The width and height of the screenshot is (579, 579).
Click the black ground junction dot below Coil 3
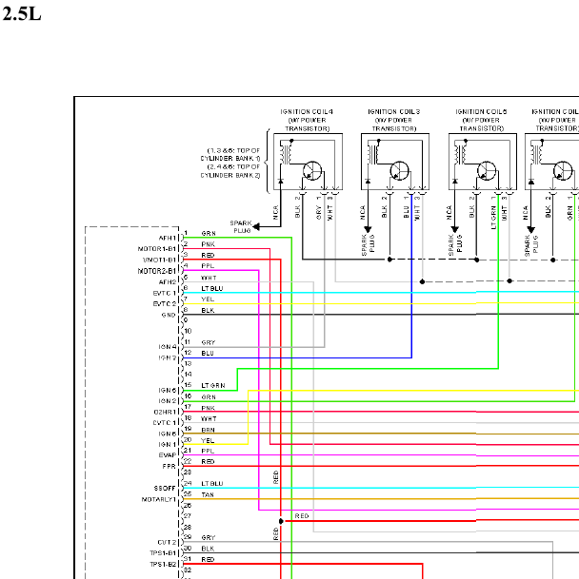click(389, 260)
